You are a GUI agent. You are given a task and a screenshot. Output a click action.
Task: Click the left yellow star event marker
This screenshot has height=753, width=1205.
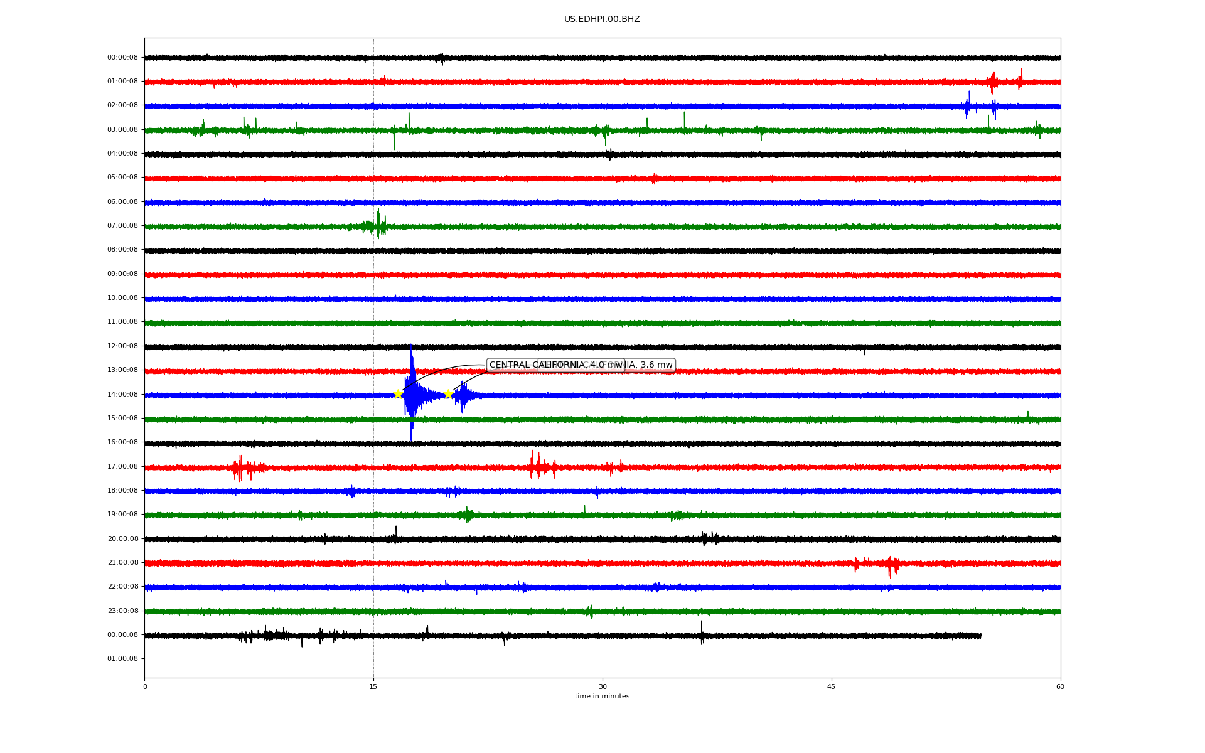(398, 394)
